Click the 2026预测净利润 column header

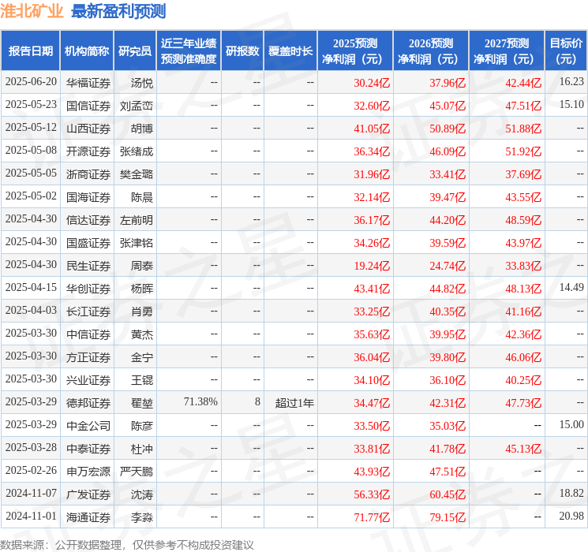(431, 51)
